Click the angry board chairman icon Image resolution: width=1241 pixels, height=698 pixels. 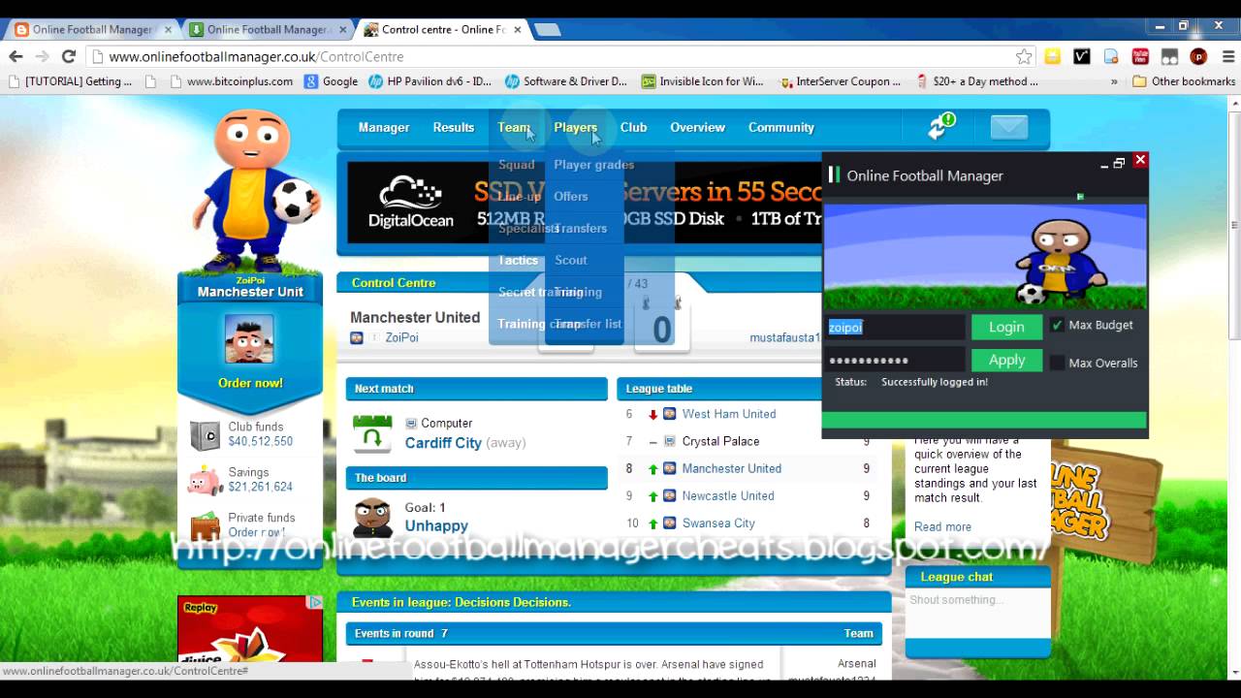click(x=371, y=518)
